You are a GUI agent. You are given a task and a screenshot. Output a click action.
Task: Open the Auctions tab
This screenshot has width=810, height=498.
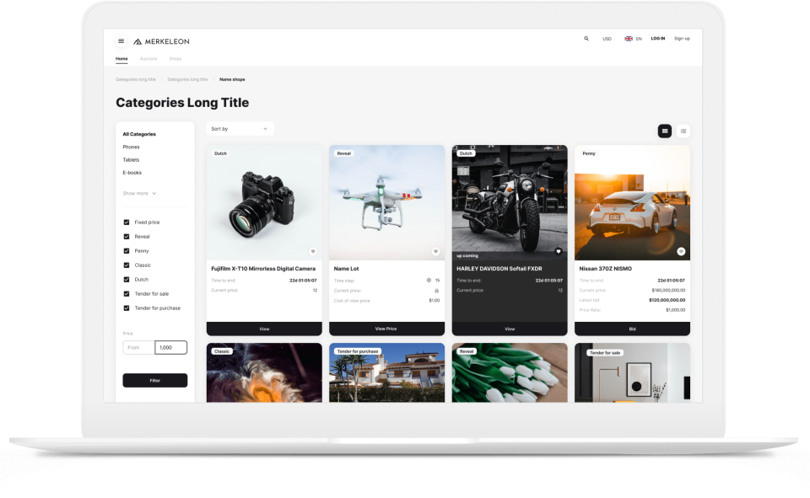148,59
